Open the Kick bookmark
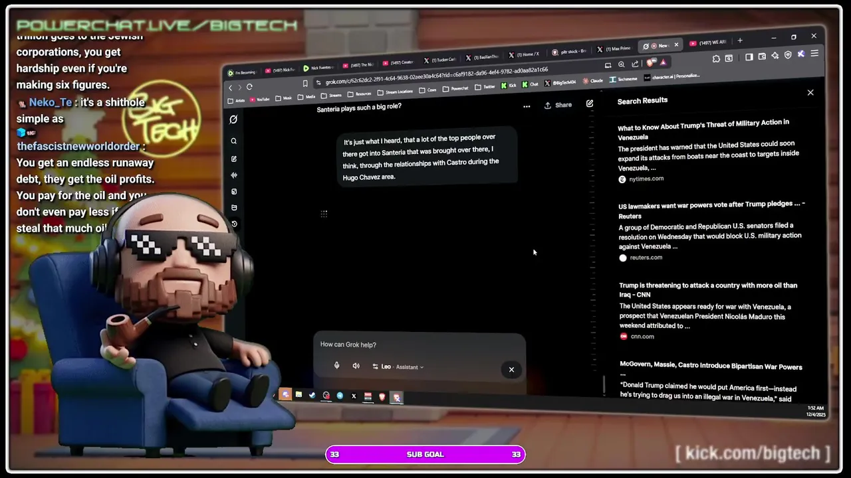This screenshot has width=851, height=478. [509, 86]
